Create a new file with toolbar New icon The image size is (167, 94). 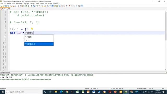coord(1,6)
